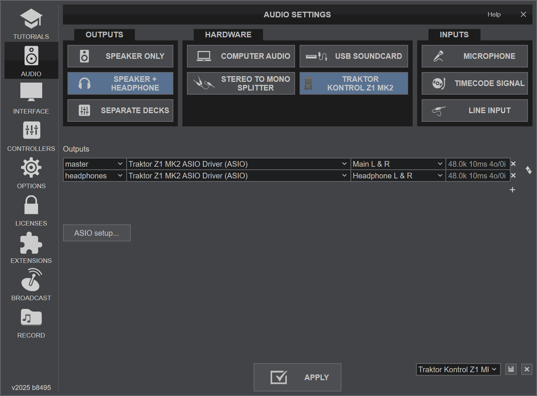Choose USB Soundcard hardware option

353,56
